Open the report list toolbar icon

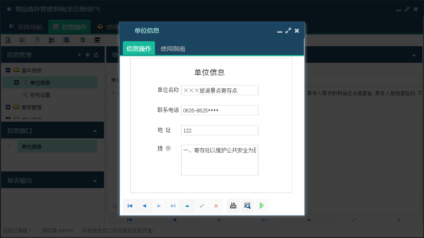(22, 40)
